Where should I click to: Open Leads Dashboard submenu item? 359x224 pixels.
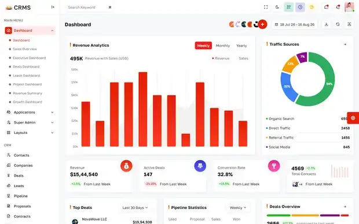(x=26, y=76)
